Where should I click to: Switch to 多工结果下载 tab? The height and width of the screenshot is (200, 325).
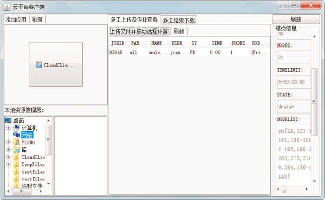179,20
